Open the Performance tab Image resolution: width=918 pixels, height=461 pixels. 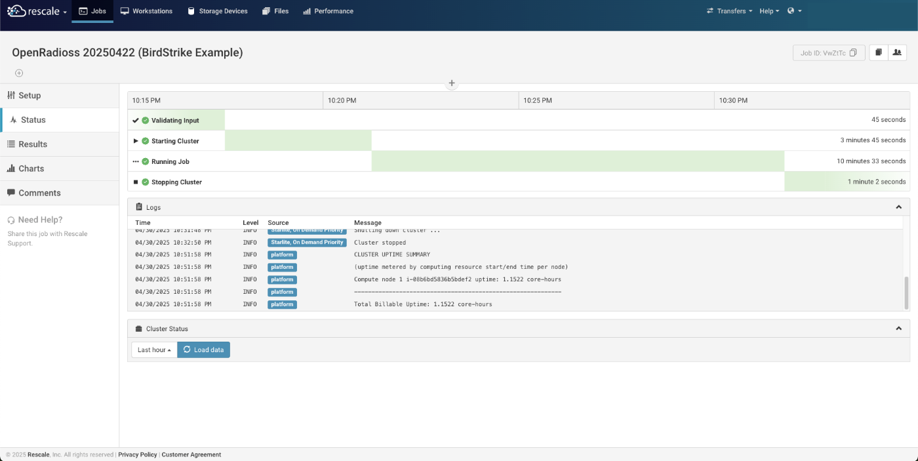point(329,11)
